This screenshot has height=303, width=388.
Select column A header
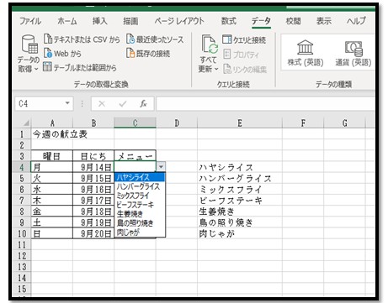pyautogui.click(x=52, y=123)
